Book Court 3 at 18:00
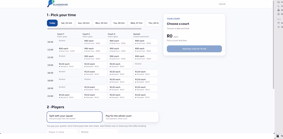This screenshot has width=283, height=139. [x=120, y=81]
